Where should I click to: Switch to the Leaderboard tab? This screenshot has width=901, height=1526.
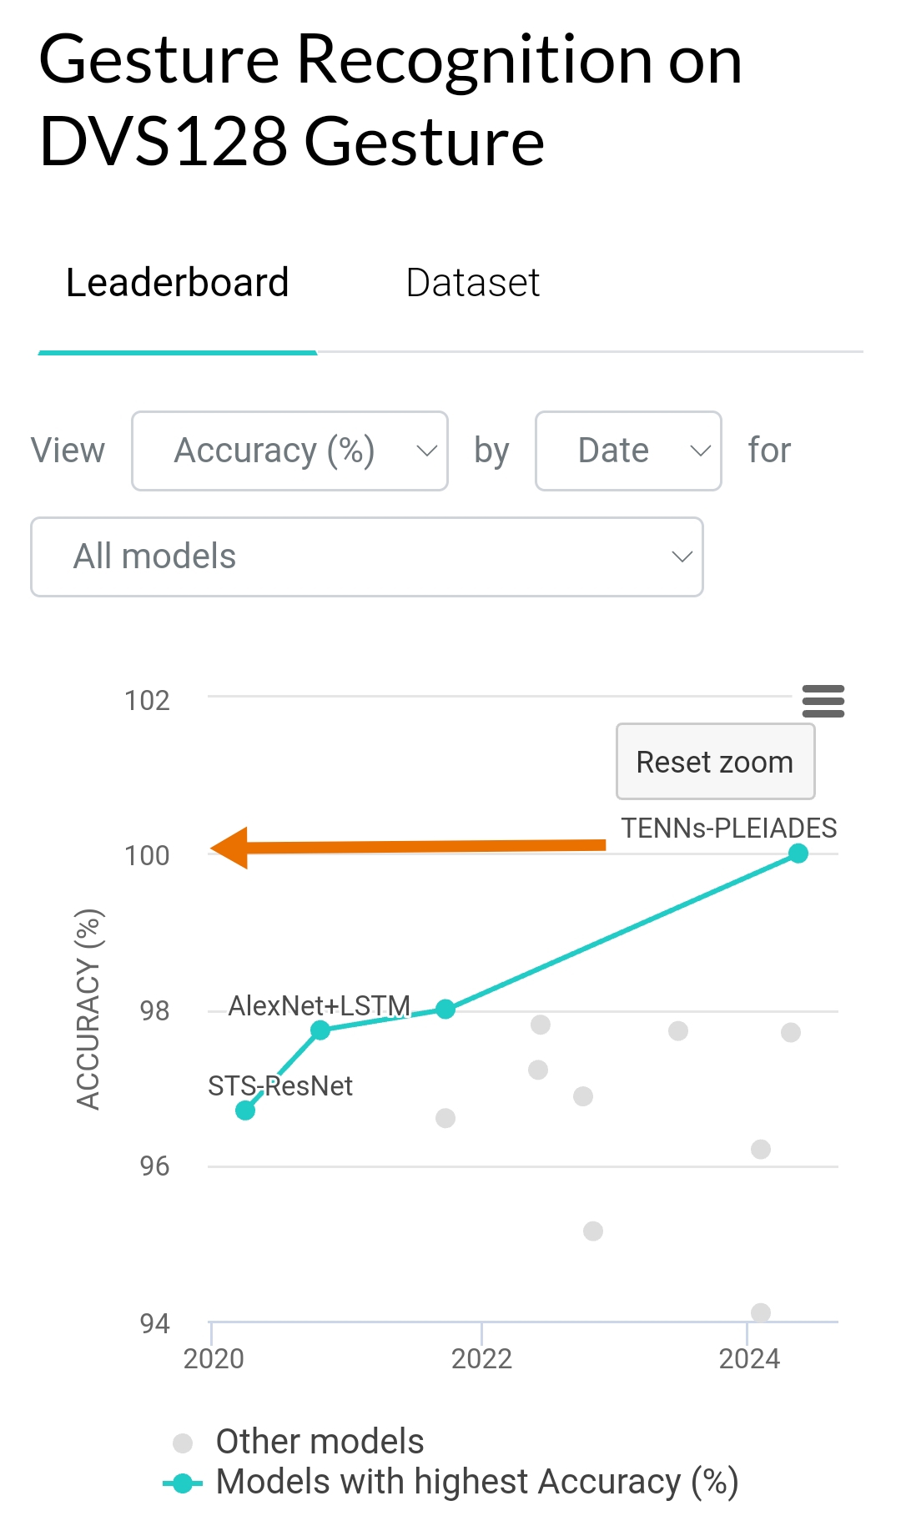click(178, 283)
